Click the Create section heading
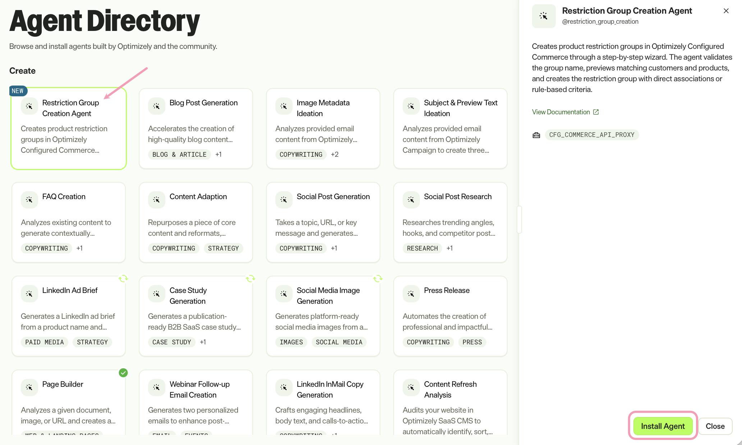The height and width of the screenshot is (445, 742). tap(22, 71)
